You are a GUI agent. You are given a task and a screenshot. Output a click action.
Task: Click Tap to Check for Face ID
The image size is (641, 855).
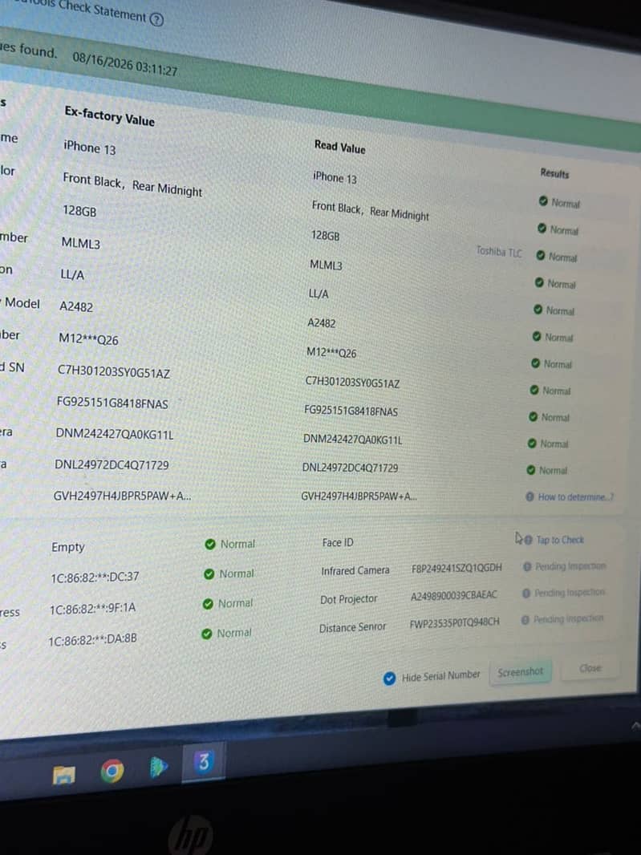point(560,540)
